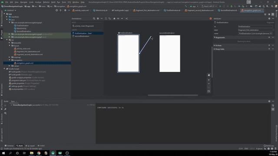Open the File menu
This screenshot has height=156, width=278.
click(7, 2)
